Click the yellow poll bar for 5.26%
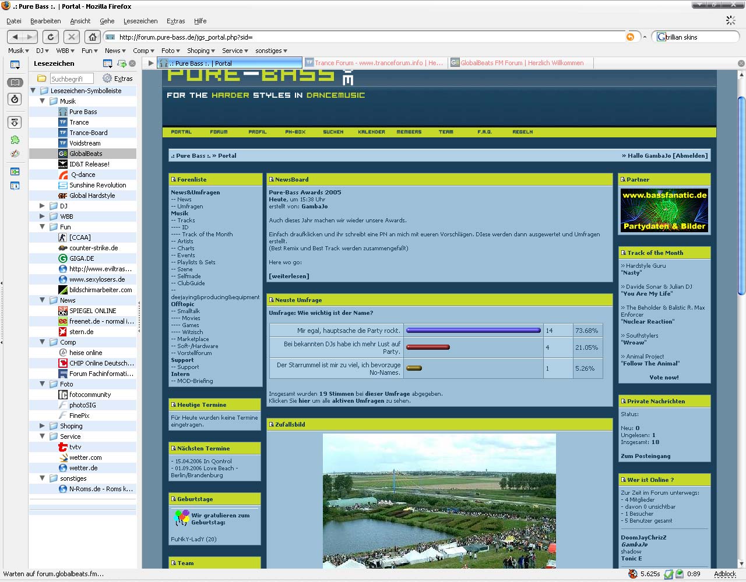Screen dimensions: 746x582 pyautogui.click(x=414, y=368)
